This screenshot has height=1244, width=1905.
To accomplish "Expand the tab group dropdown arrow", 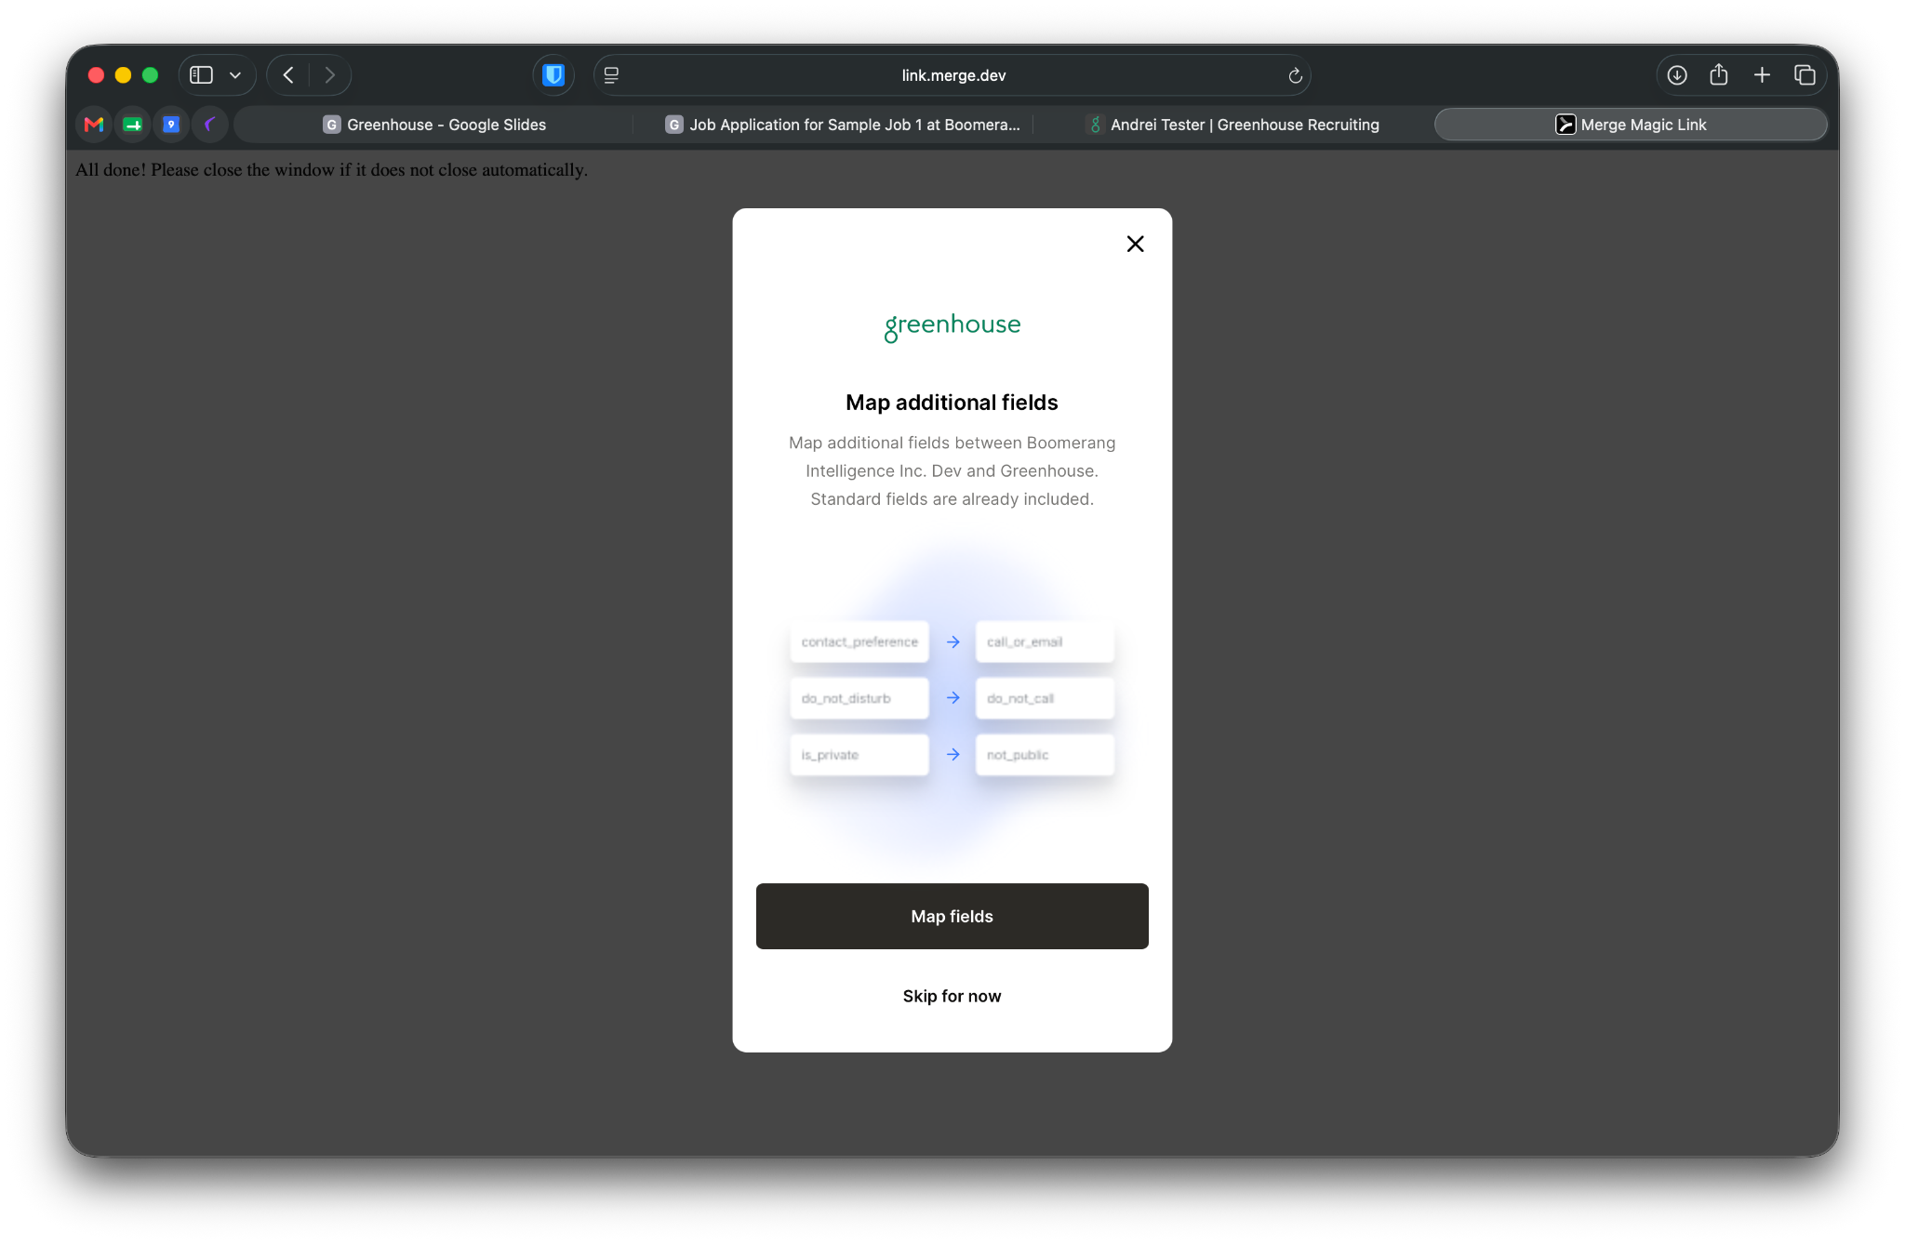I will 235,75.
